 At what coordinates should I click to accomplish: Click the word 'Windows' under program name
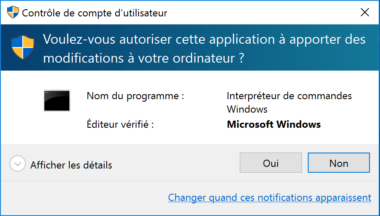click(247, 109)
